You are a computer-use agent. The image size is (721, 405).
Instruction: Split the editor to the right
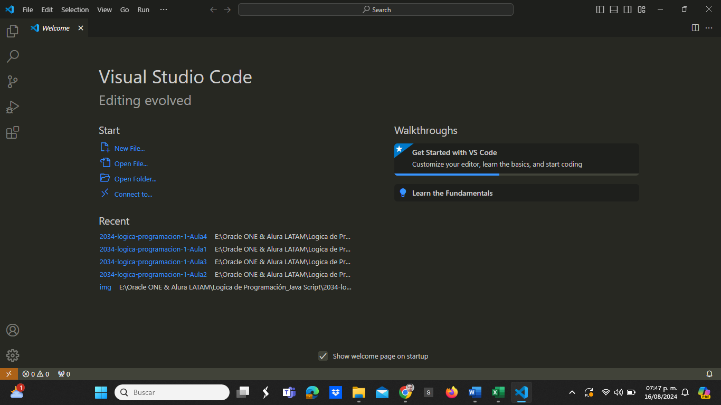pyautogui.click(x=695, y=28)
